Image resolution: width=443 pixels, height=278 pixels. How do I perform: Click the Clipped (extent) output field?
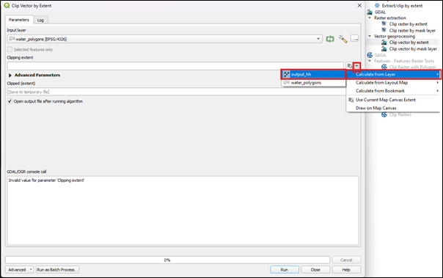coord(175,92)
